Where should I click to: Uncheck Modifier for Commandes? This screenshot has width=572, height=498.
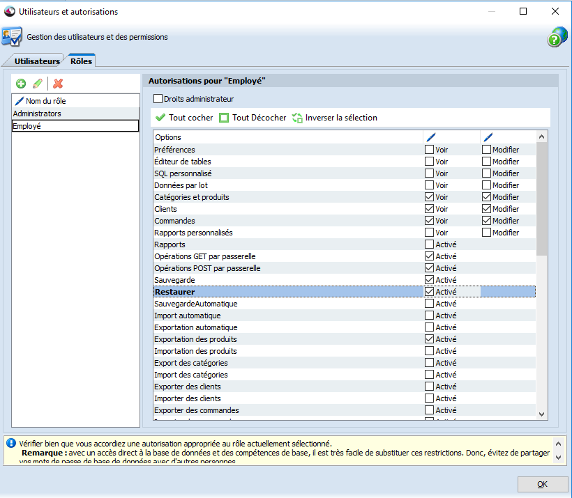click(486, 221)
